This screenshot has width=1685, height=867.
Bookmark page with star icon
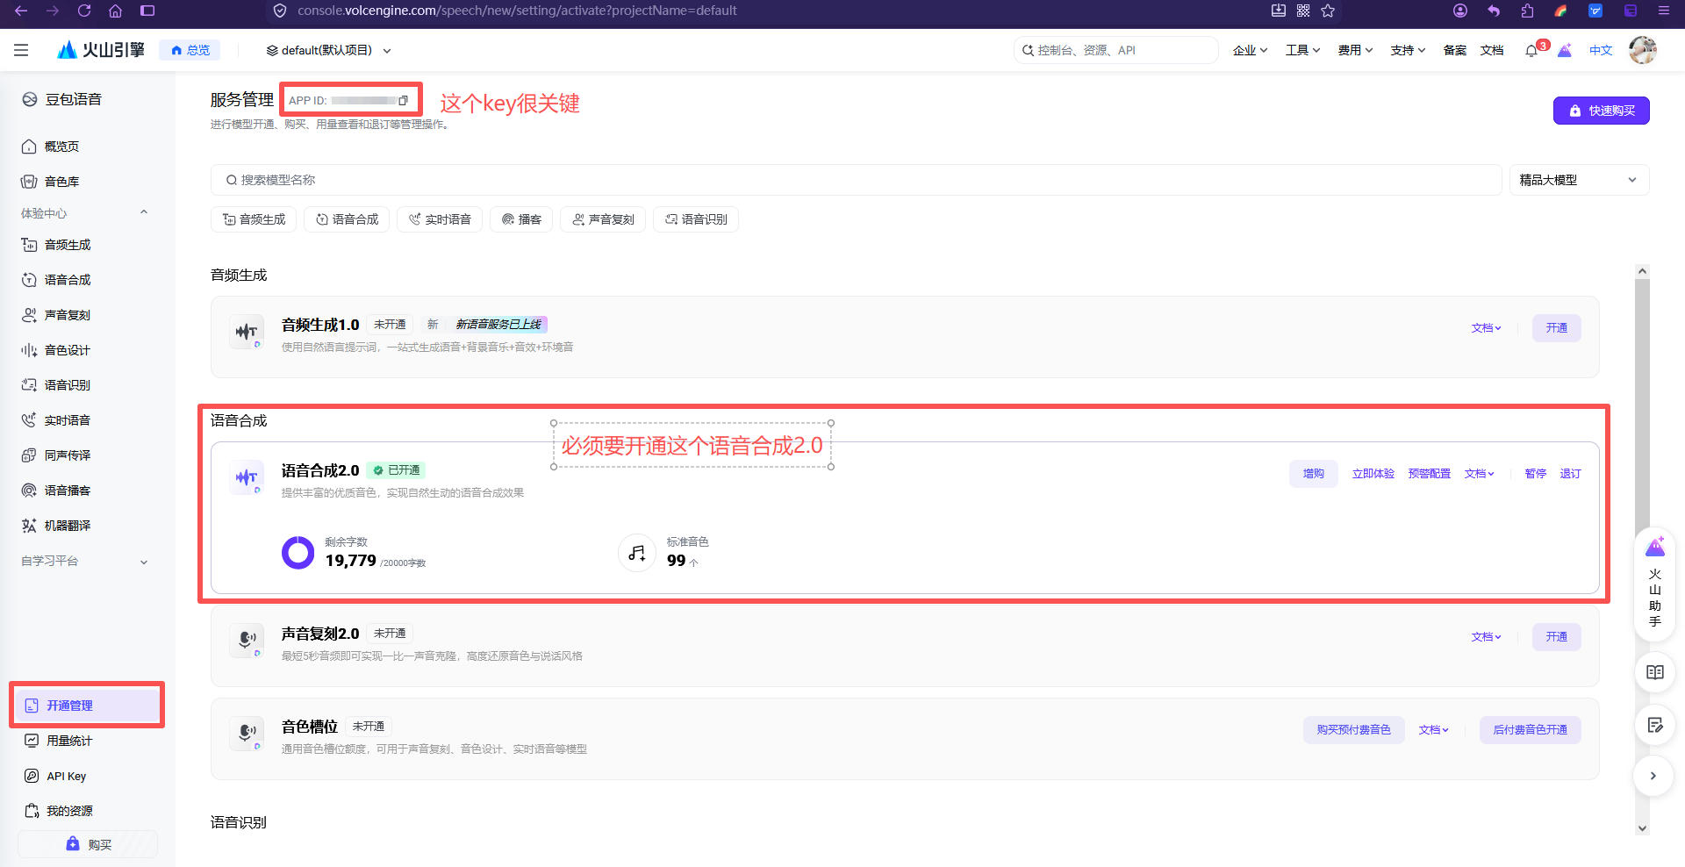(x=1328, y=11)
